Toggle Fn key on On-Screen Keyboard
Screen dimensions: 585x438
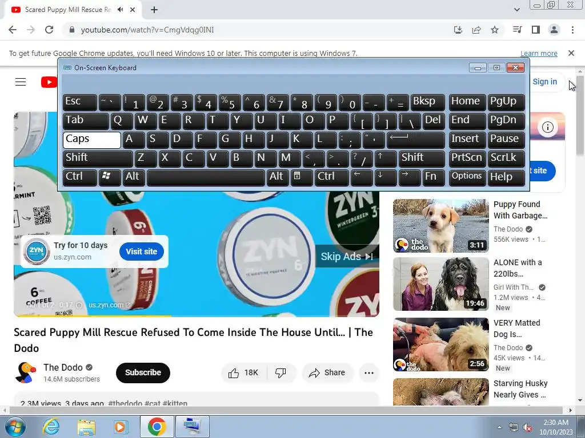point(434,177)
